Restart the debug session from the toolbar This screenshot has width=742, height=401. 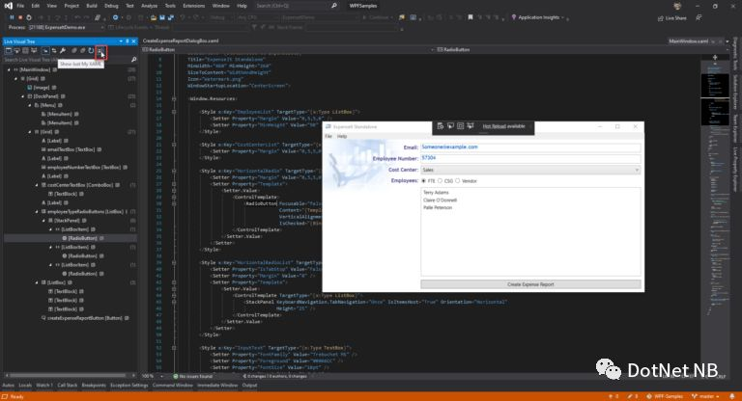click(29, 17)
